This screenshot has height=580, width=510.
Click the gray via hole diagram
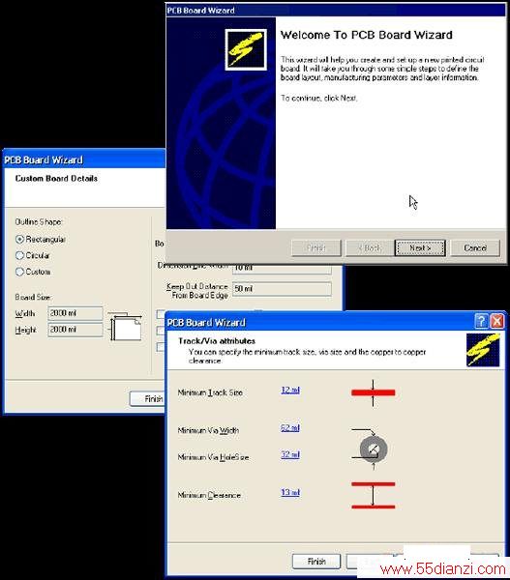coord(371,449)
